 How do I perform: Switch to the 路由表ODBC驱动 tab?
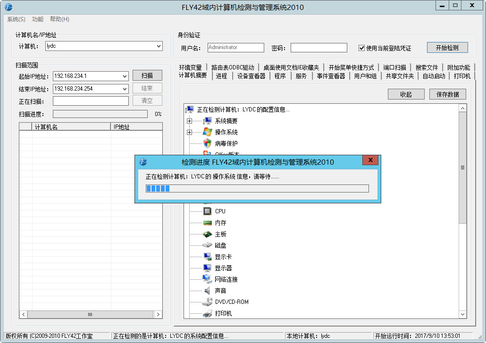pos(233,67)
